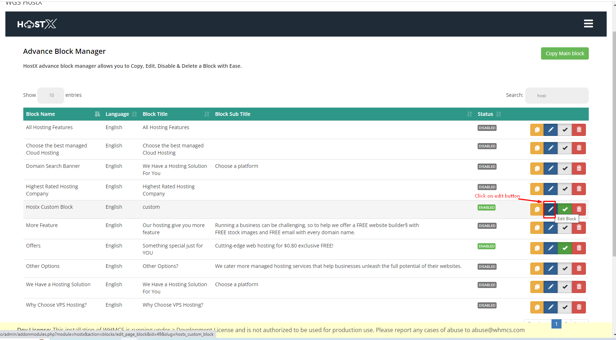Copy the Highest Rated Hosting Company block
The image size is (616, 340).
tap(537, 189)
